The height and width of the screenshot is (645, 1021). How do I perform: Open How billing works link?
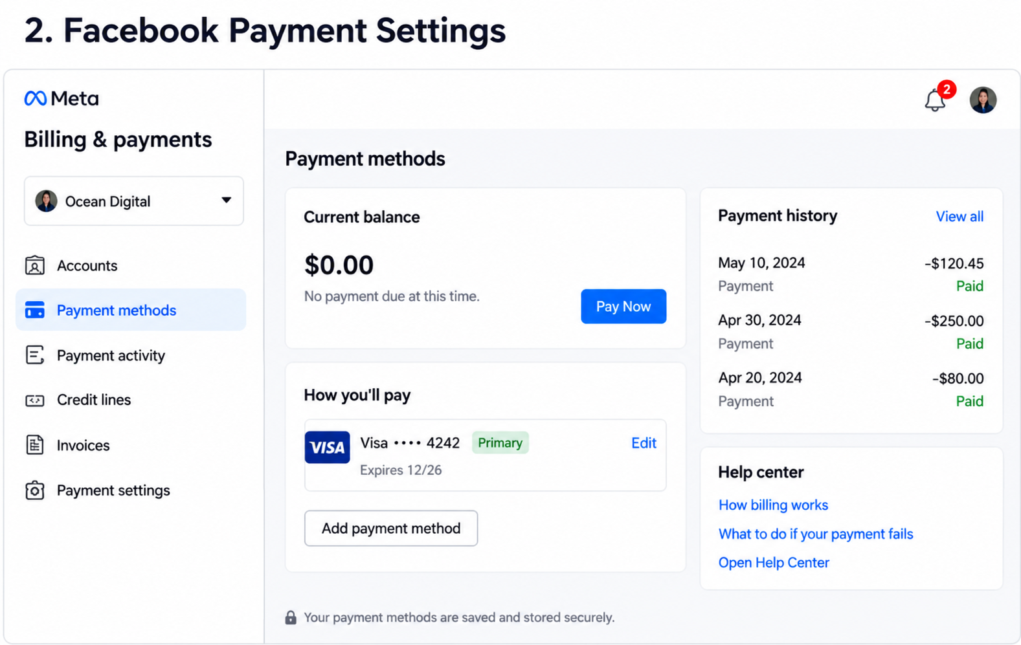773,505
